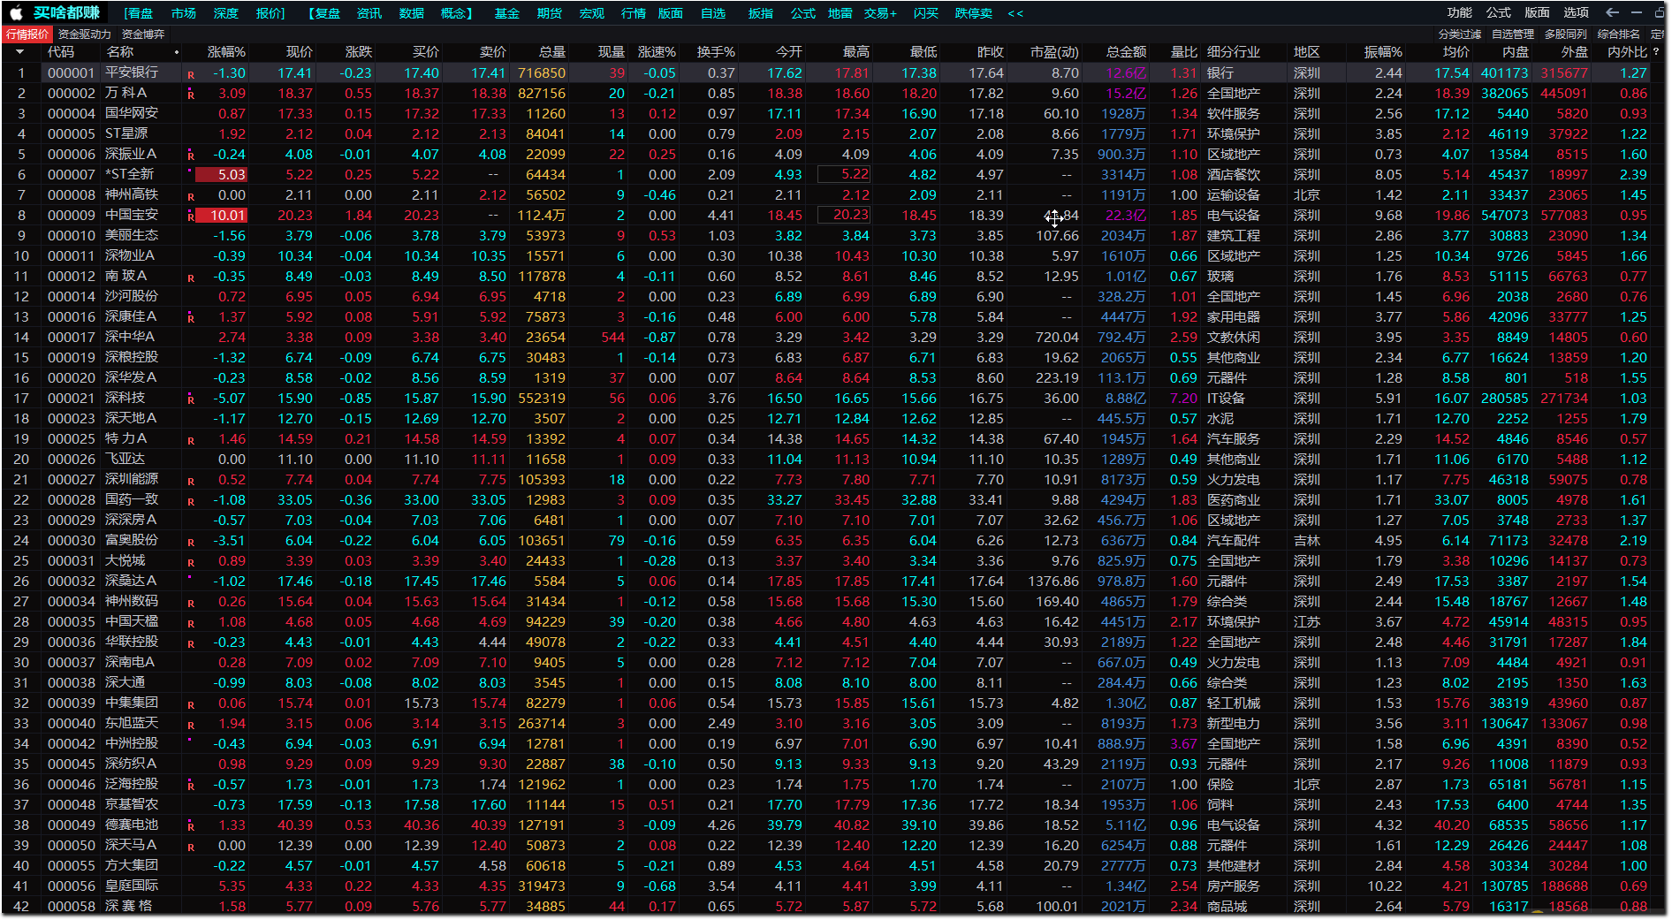Sort by the 代码 column header
The image size is (1672, 920).
point(61,52)
